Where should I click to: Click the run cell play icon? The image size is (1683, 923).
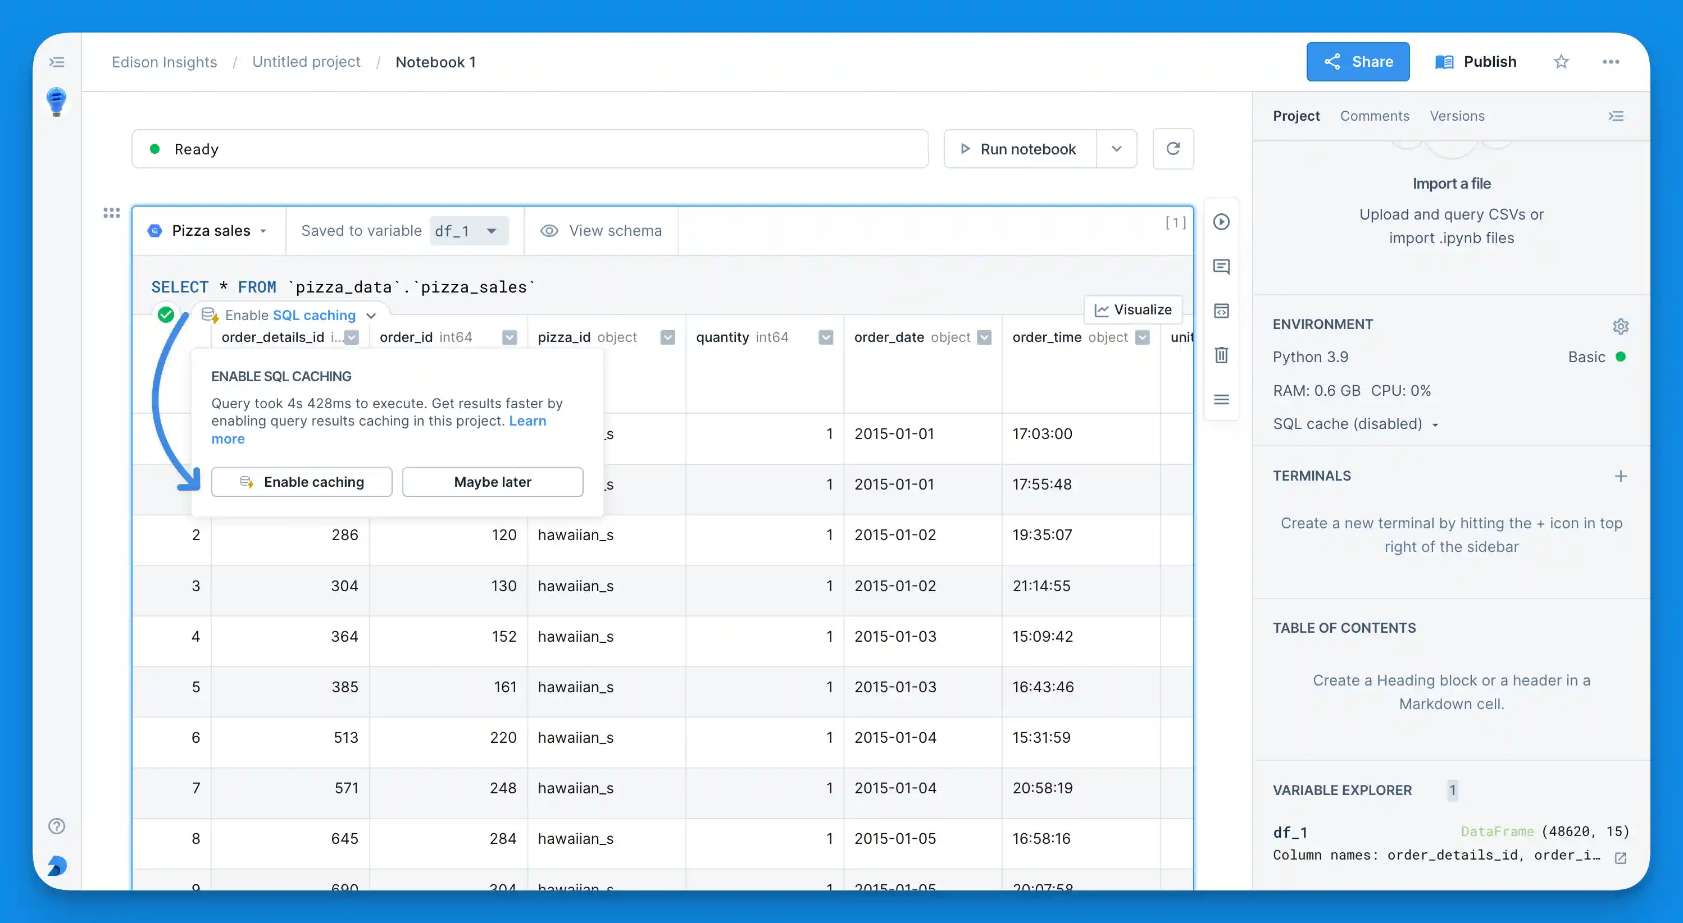pyautogui.click(x=1221, y=222)
